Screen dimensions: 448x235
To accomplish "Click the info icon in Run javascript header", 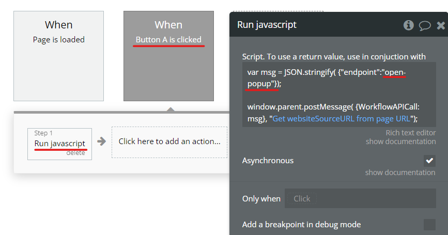I will coord(409,25).
